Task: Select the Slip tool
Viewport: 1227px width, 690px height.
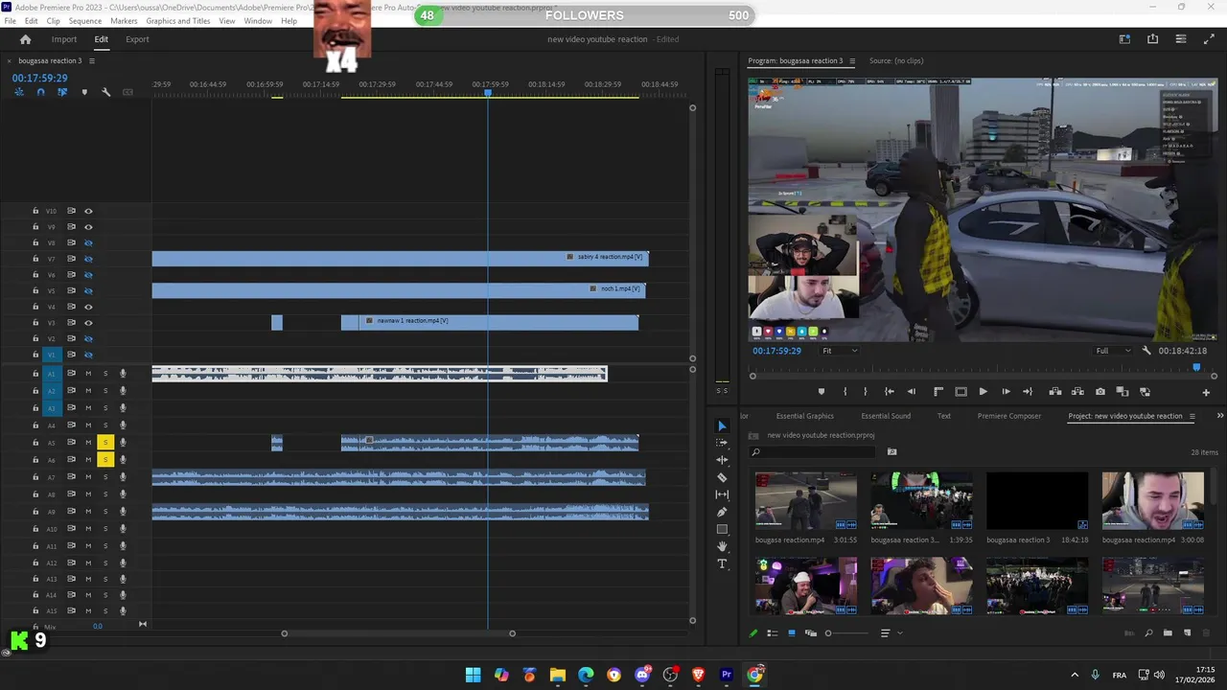Action: tap(722, 494)
